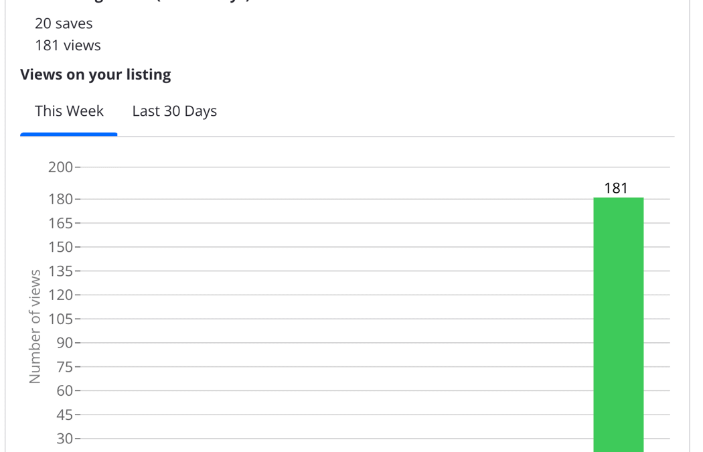Click the Number of views axis title

(35, 327)
